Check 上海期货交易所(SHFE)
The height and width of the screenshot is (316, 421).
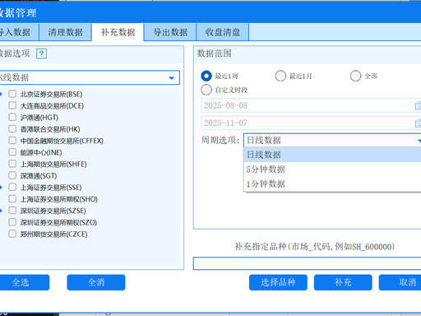(x=12, y=164)
